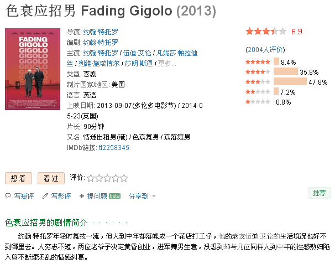Click the speech bubble icon beside 写短评
The height and width of the screenshot is (269, 335).
coord(8,196)
